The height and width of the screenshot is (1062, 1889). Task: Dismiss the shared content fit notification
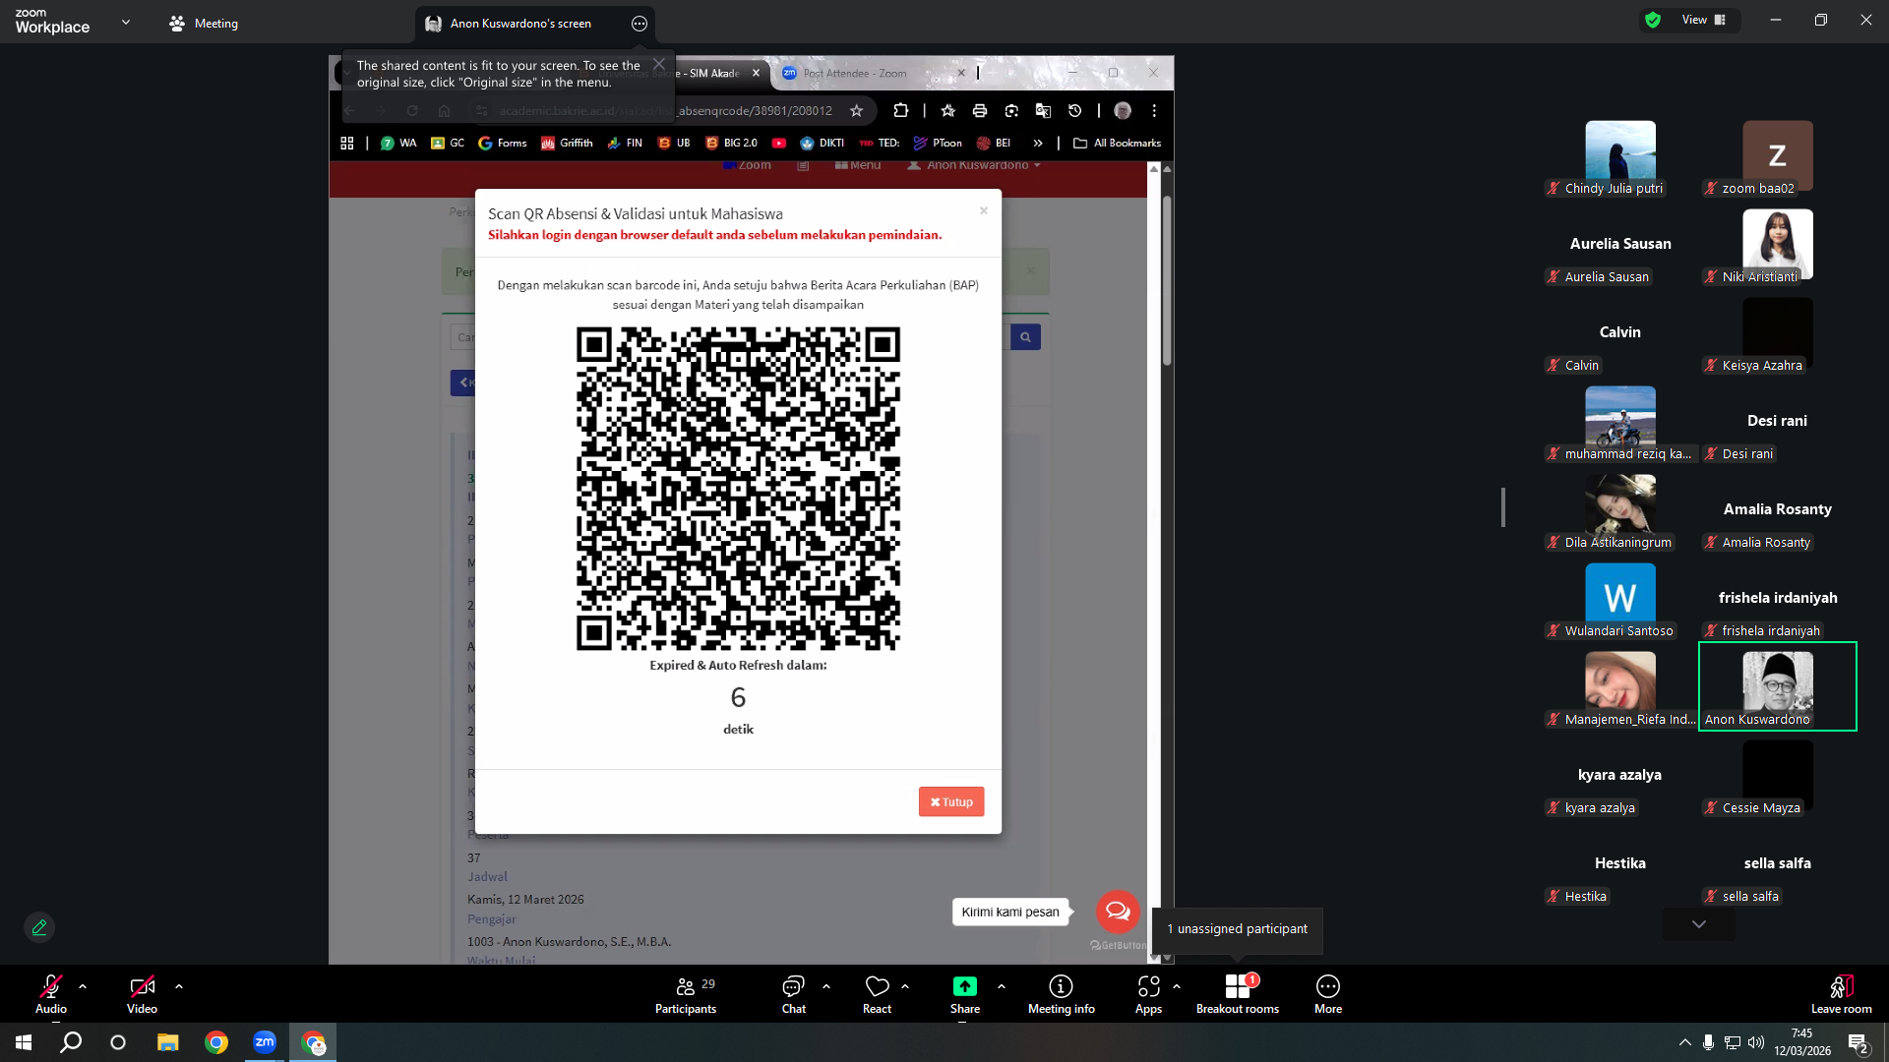click(659, 64)
